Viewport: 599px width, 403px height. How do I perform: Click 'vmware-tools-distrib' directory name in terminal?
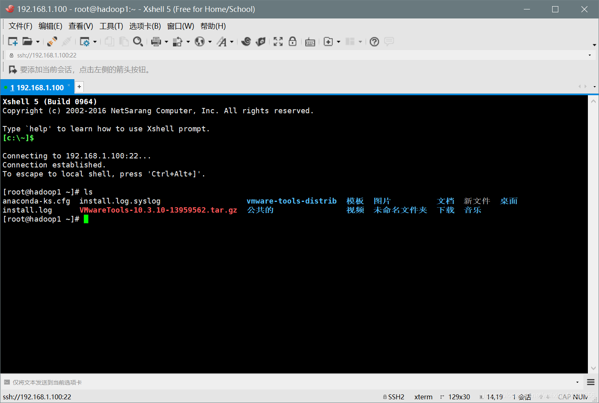[292, 201]
